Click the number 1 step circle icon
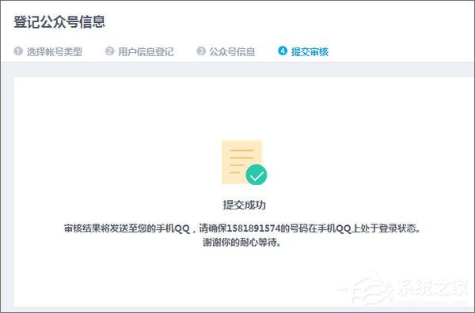This screenshot has width=475, height=313. pos(18,51)
